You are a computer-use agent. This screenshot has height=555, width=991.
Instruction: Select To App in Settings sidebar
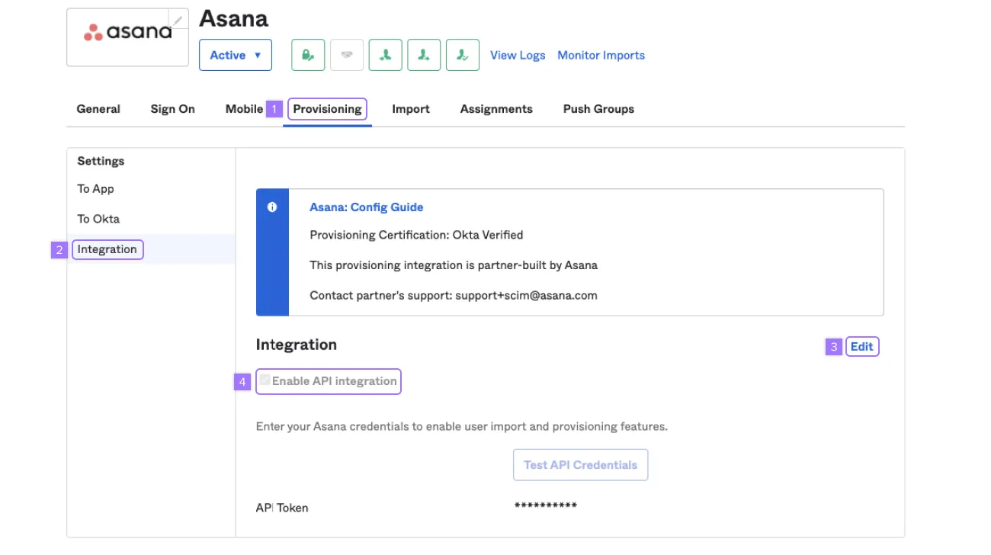click(x=95, y=189)
